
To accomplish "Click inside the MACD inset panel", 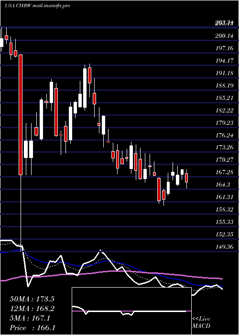I will coord(131,311).
